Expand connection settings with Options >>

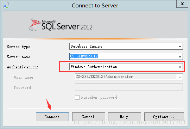(164, 117)
